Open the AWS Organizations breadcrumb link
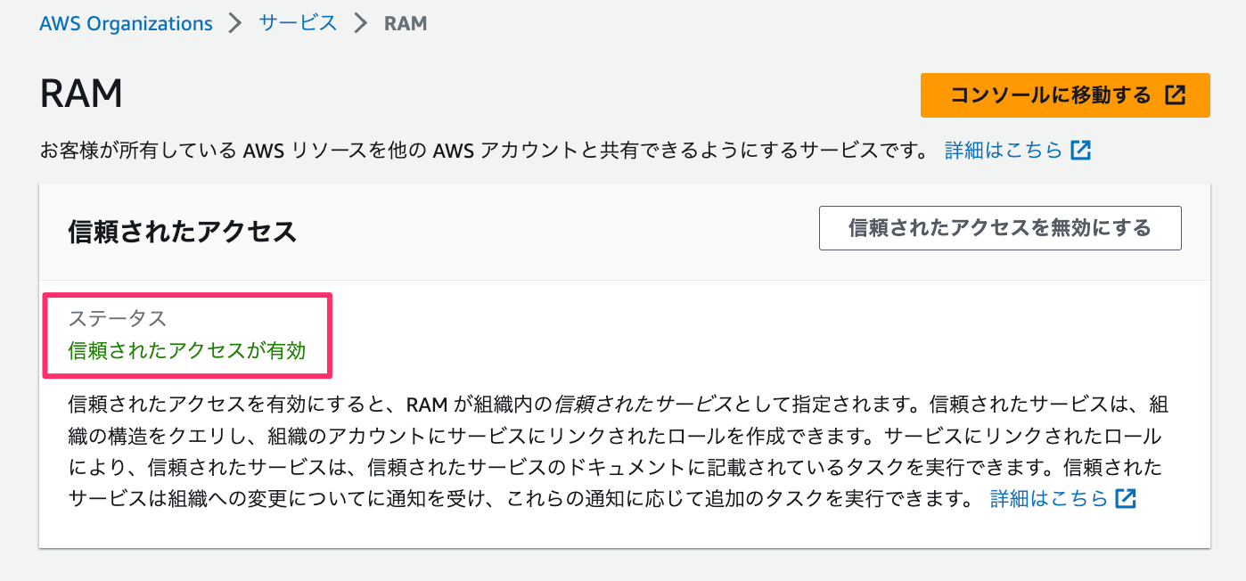The image size is (1246, 581). point(126,23)
